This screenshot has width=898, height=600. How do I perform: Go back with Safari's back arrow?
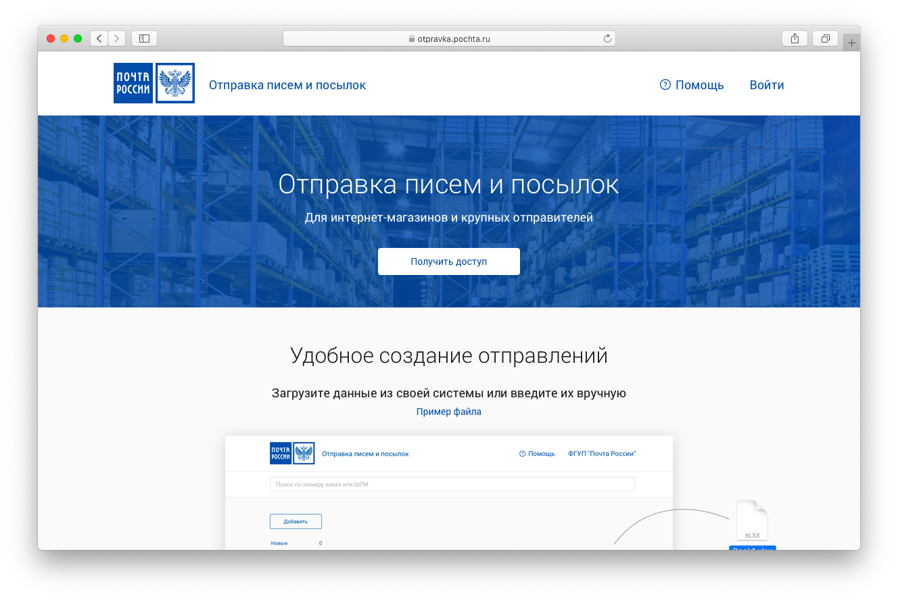pos(99,39)
